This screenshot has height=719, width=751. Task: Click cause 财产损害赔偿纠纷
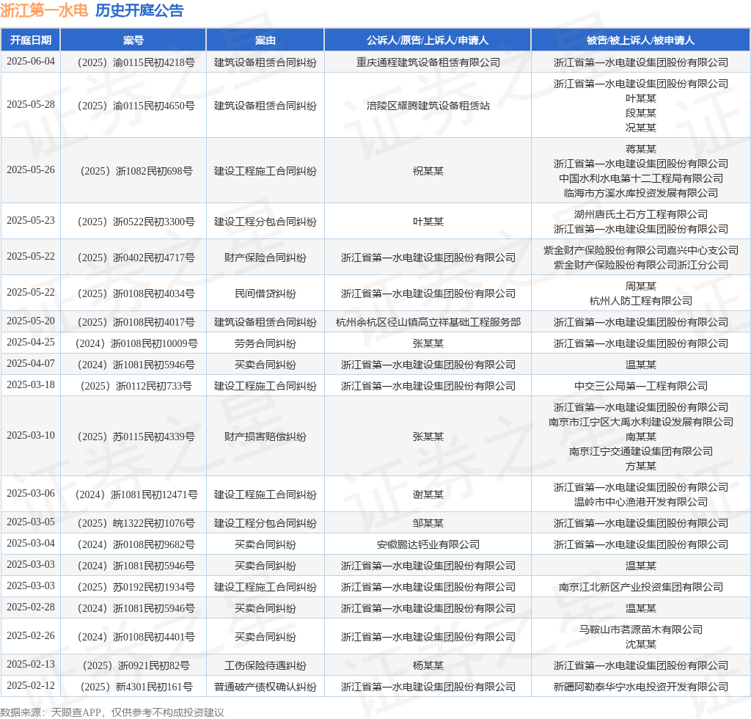[265, 437]
